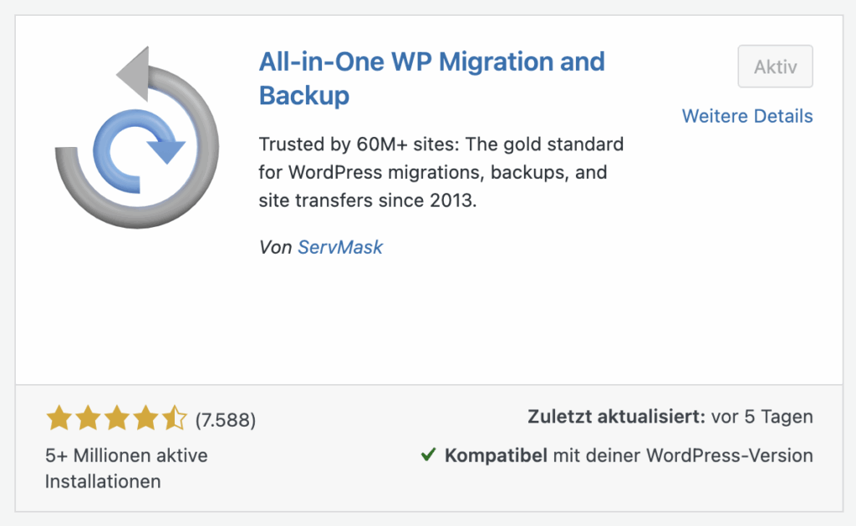Click the "5+ Millionen aktive Installationen" text
This screenshot has height=526, width=856.
coord(126,468)
